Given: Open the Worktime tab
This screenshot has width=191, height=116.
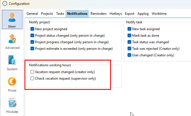Looking at the screenshot, I should [x=159, y=14].
